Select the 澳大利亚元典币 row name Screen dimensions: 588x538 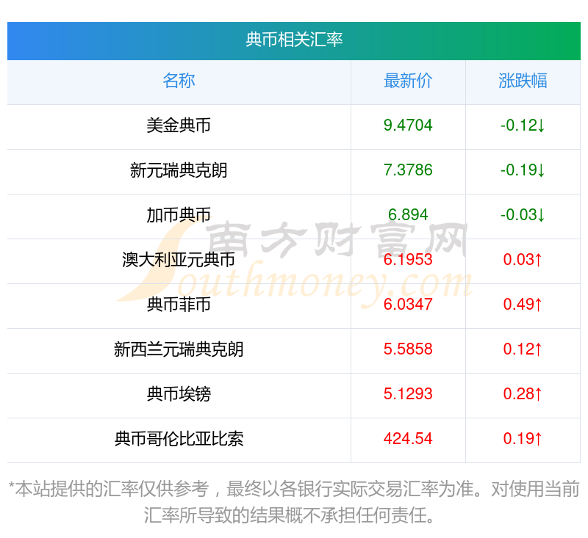coord(179,260)
